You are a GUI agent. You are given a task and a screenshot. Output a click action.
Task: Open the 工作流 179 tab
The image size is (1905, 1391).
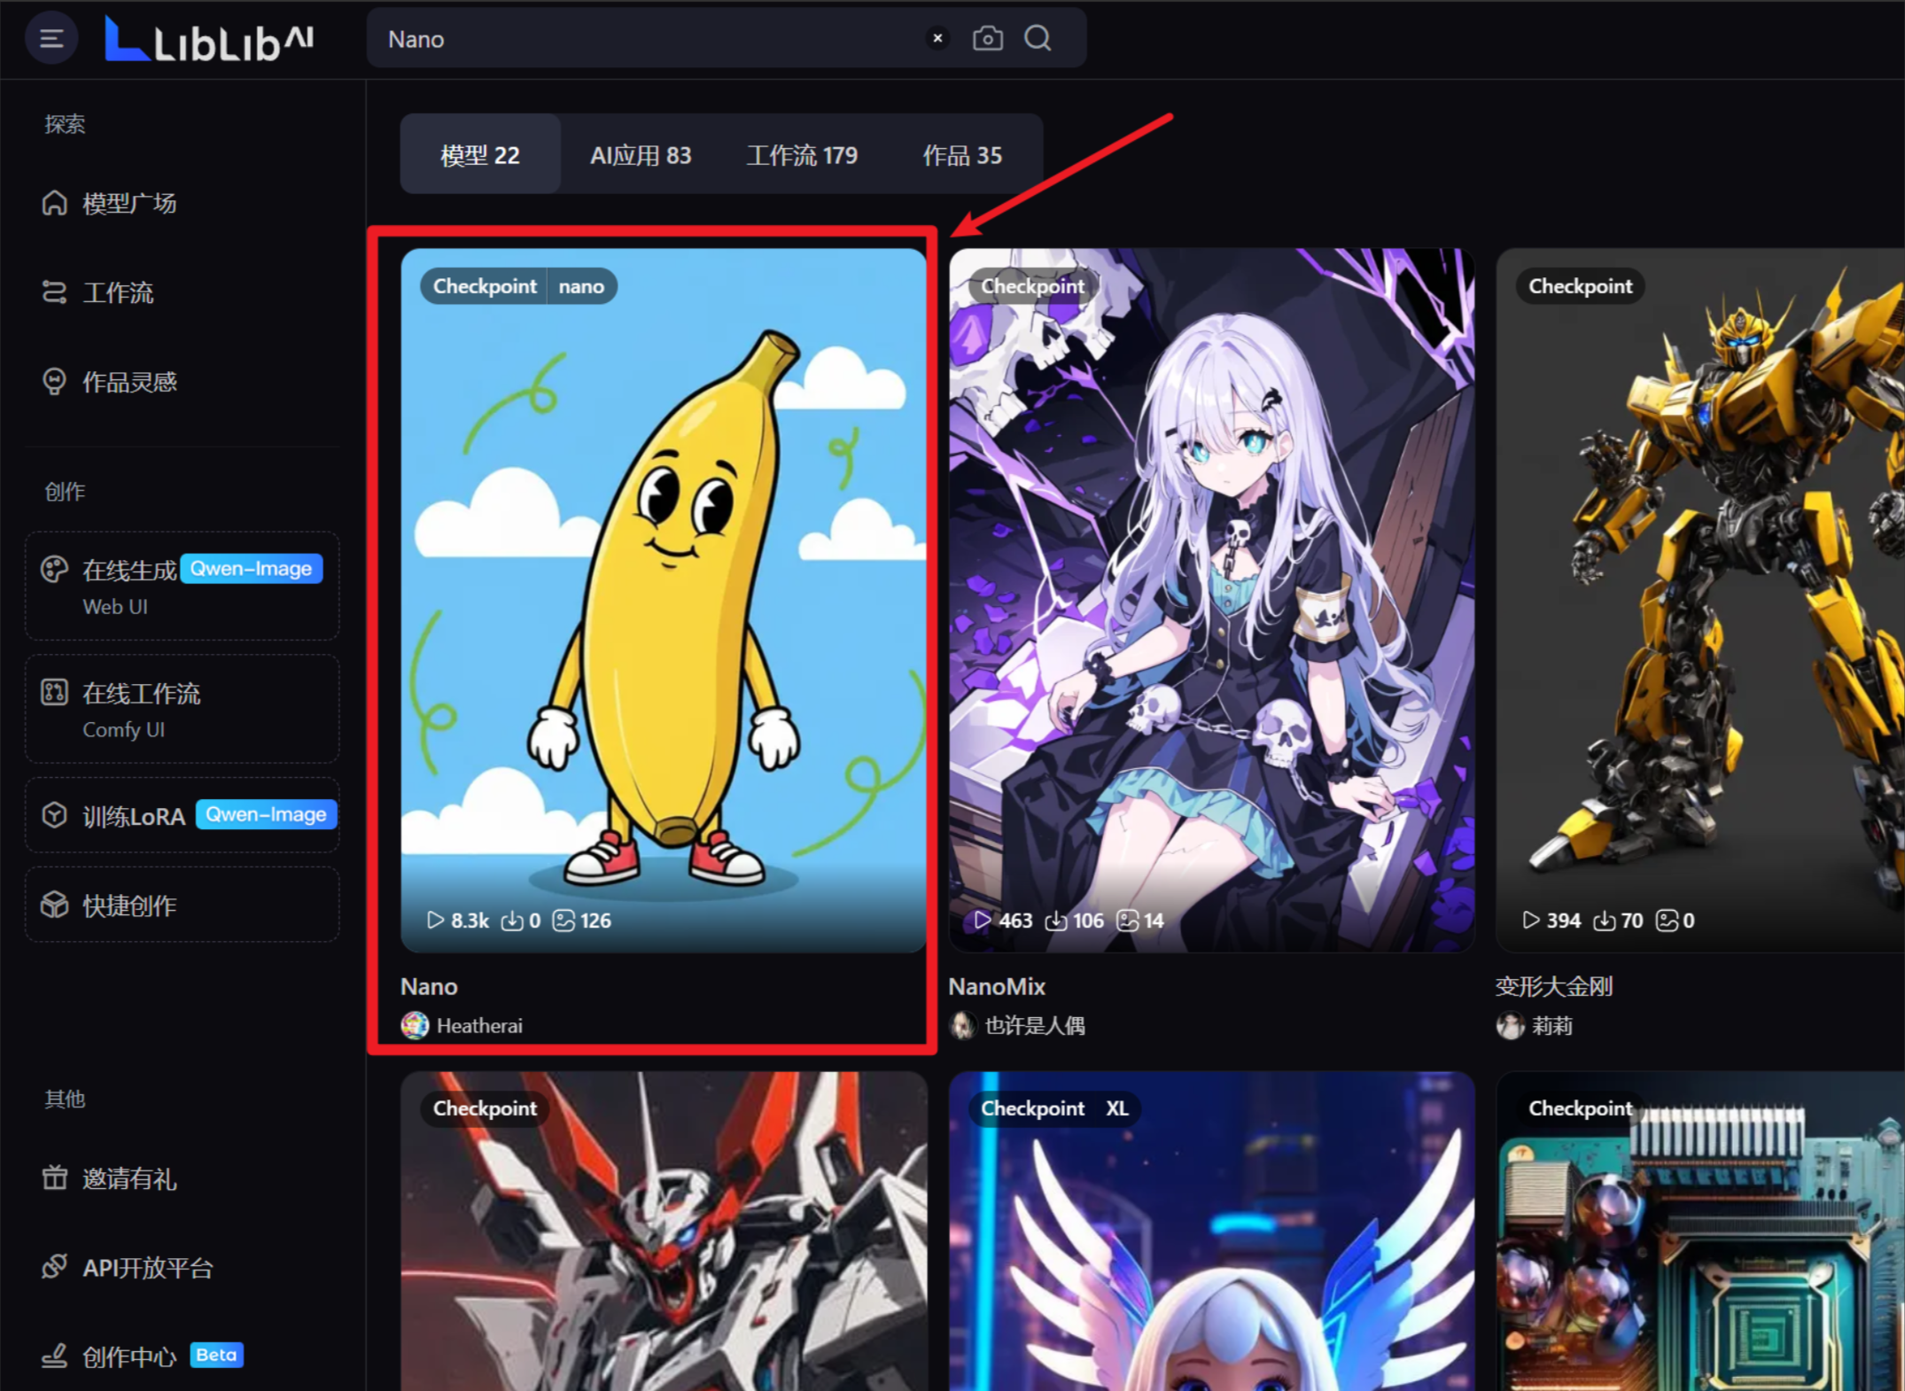coord(802,155)
